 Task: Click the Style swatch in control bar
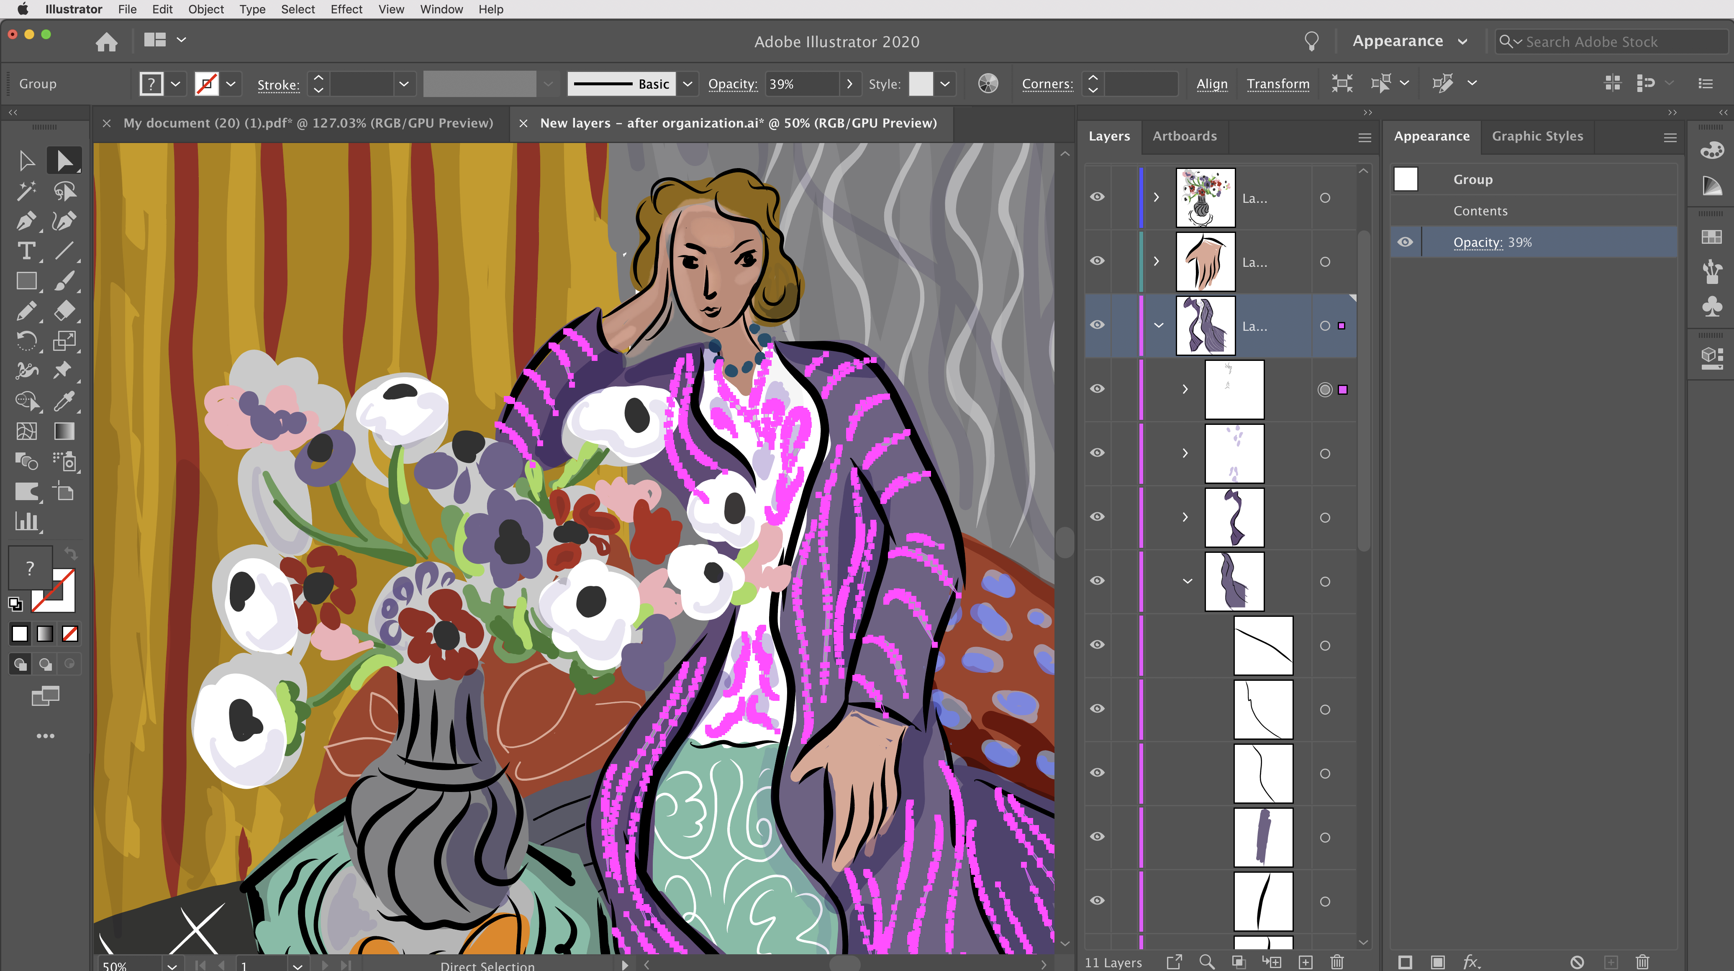point(920,84)
